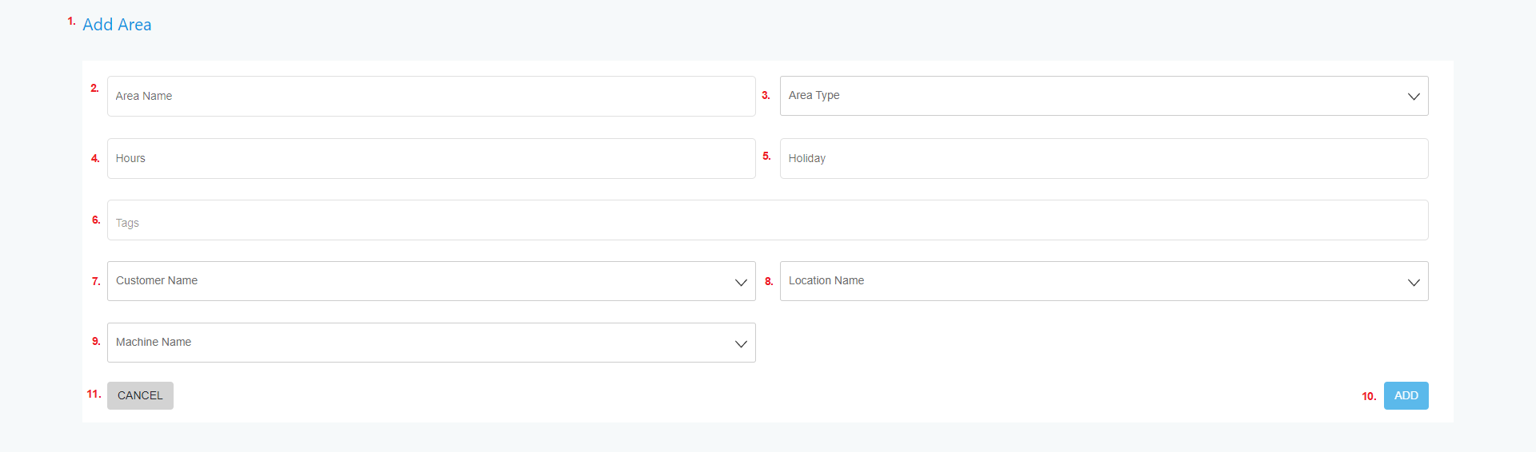The image size is (1536, 452).
Task: Click red number label 11 beside CANCEL
Action: coord(94,394)
